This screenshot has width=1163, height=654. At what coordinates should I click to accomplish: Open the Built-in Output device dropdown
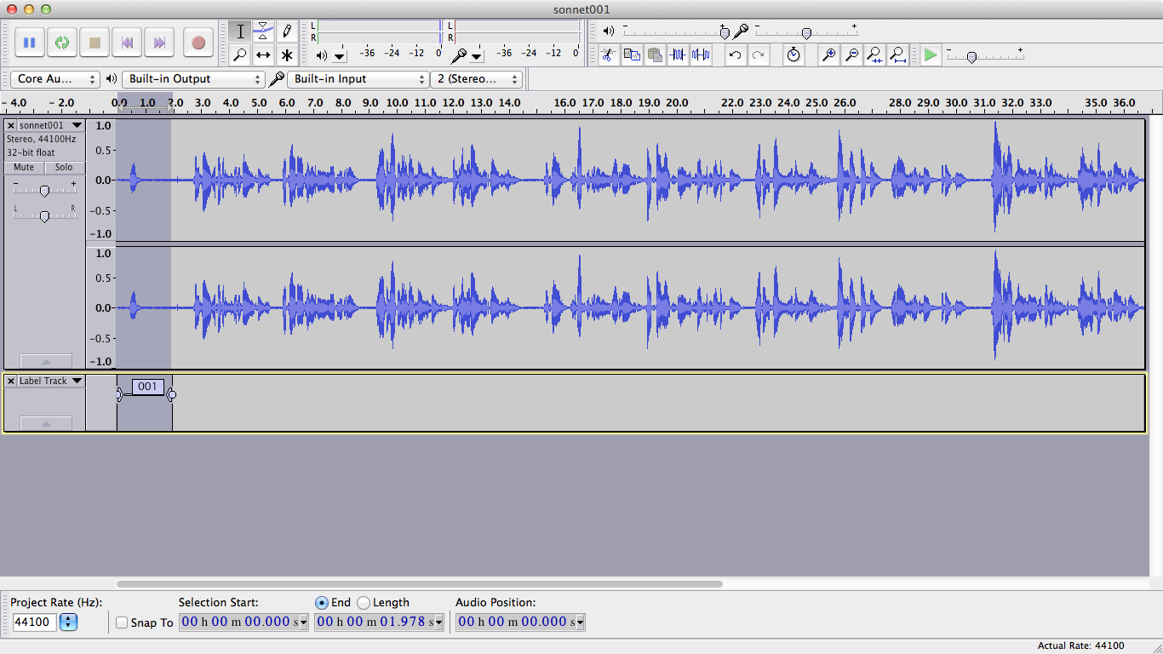tap(193, 79)
